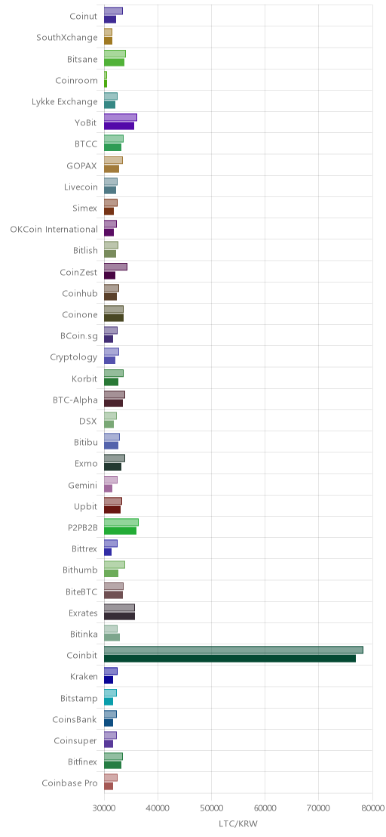
Task: Click the tiny Coinroom green bar
Action: pyautogui.click(x=106, y=83)
